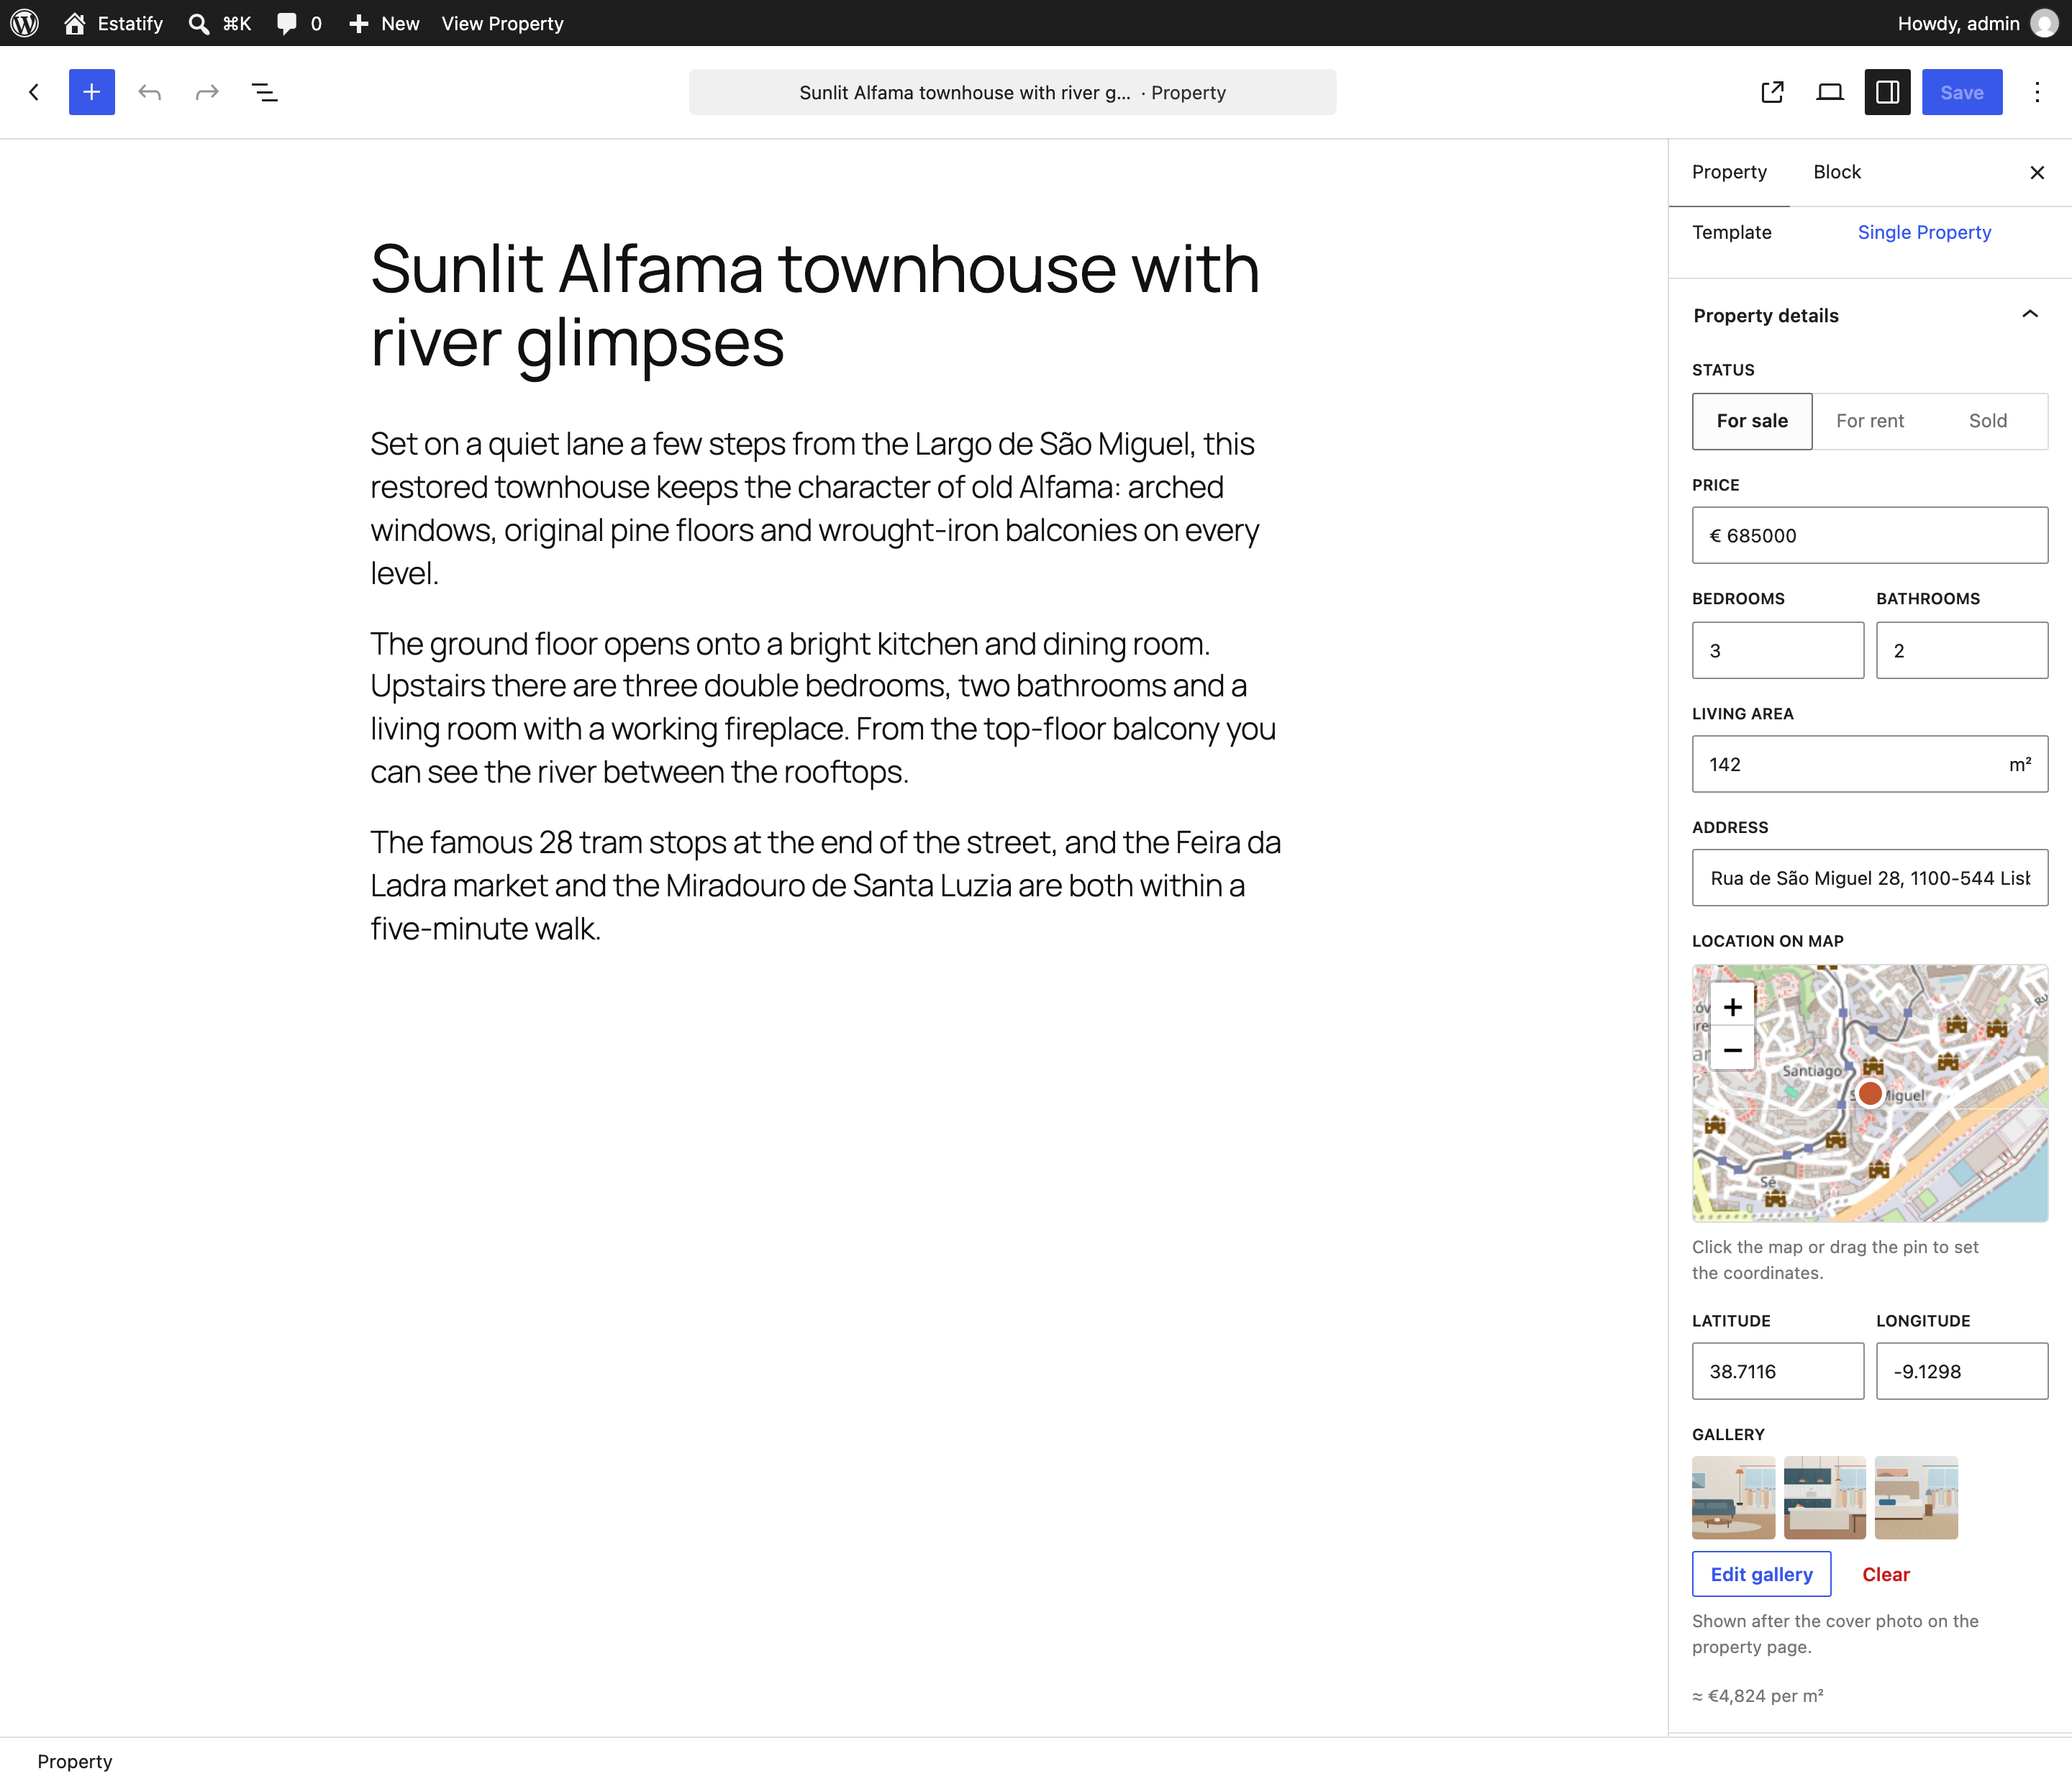Save the property
Screen dimensions: 2072x1784
pos(1962,92)
